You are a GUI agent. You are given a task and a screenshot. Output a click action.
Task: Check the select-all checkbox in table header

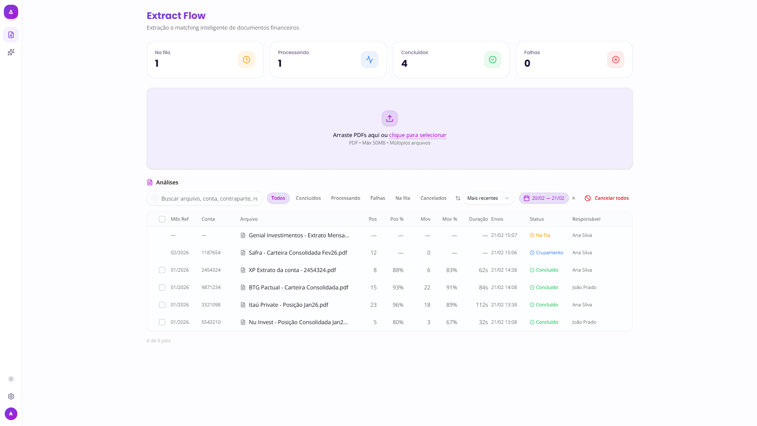[x=162, y=219]
